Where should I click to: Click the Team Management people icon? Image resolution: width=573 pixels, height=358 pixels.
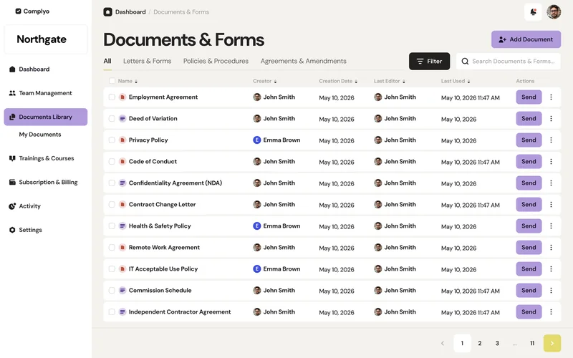12,93
